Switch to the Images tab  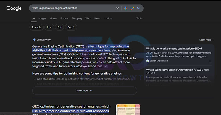(x=42, y=18)
